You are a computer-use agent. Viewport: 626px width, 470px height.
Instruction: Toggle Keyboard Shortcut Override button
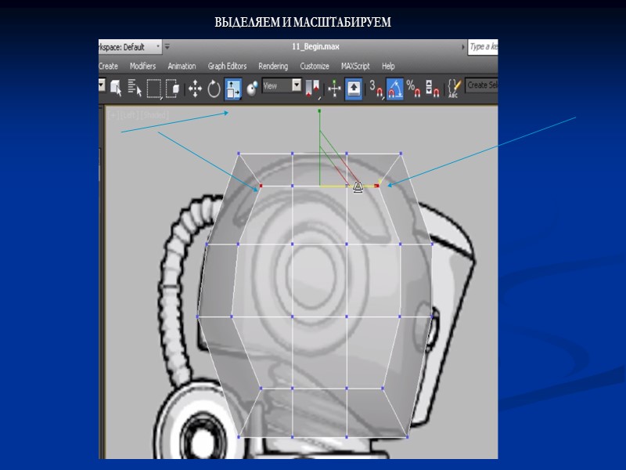coord(354,89)
